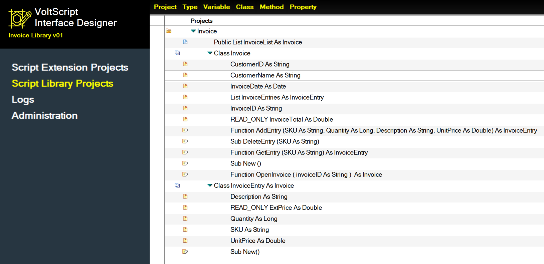Click method icon beside Function AddEntry
The image size is (544, 264).
[185, 130]
